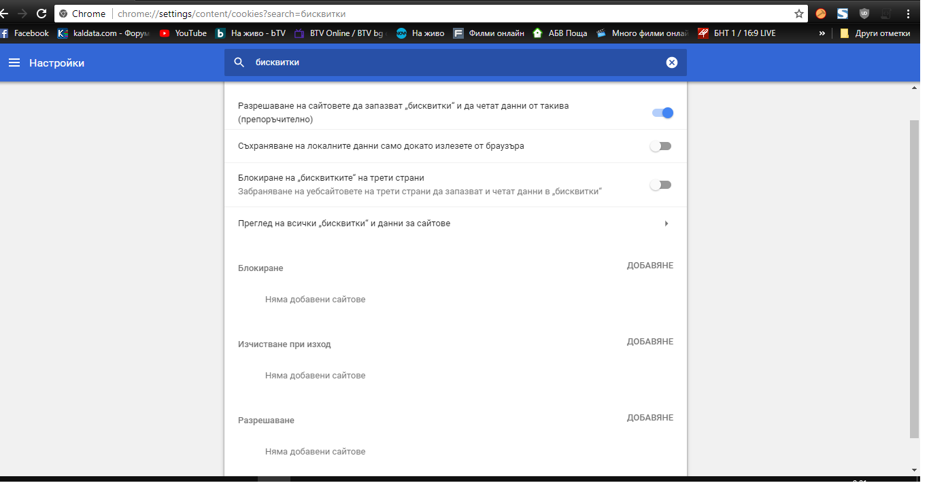
Task: Clear the бисквитки search with the X icon
Action: coord(672,62)
